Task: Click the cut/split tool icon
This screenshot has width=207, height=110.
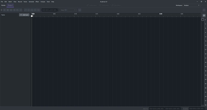Action: pos(28,10)
